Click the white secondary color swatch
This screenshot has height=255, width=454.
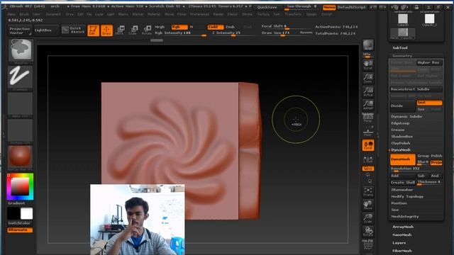[x=27, y=214]
